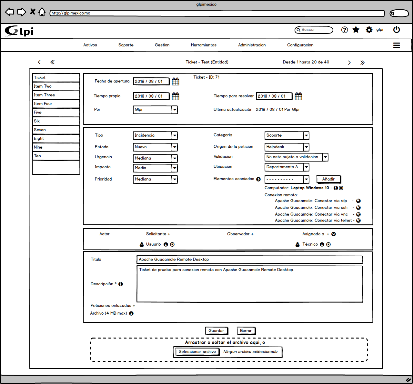Viewport: 413px width, 384px height.
Task: Open calendar for Tiempo para resolver
Action: point(298,96)
